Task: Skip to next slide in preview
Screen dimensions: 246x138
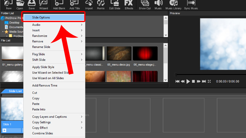Action: [204, 81]
